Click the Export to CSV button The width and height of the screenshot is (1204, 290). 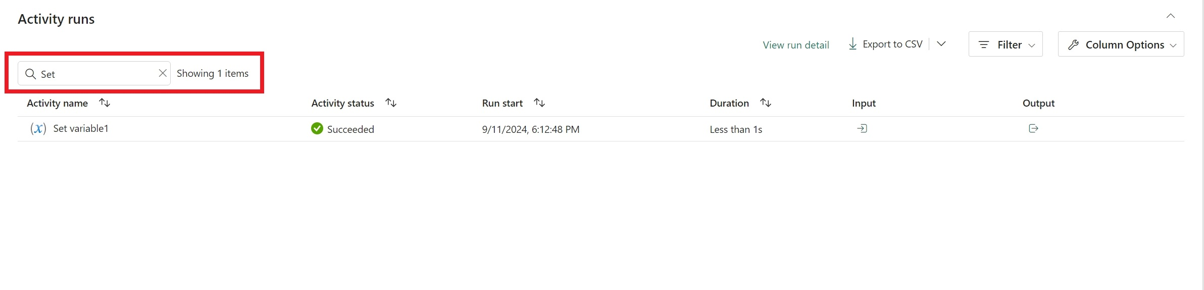tap(886, 44)
